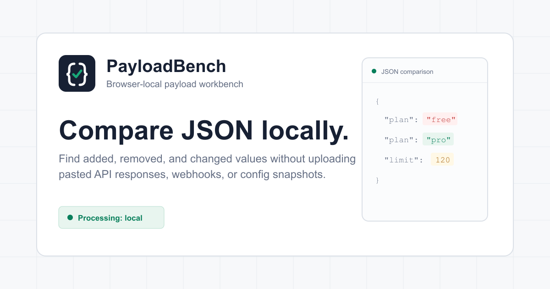Select the green "pro" added value

(438, 140)
